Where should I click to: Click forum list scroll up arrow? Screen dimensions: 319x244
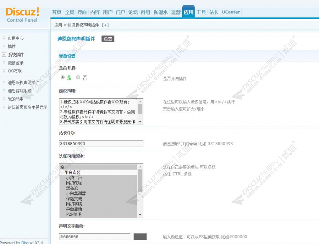point(140,167)
